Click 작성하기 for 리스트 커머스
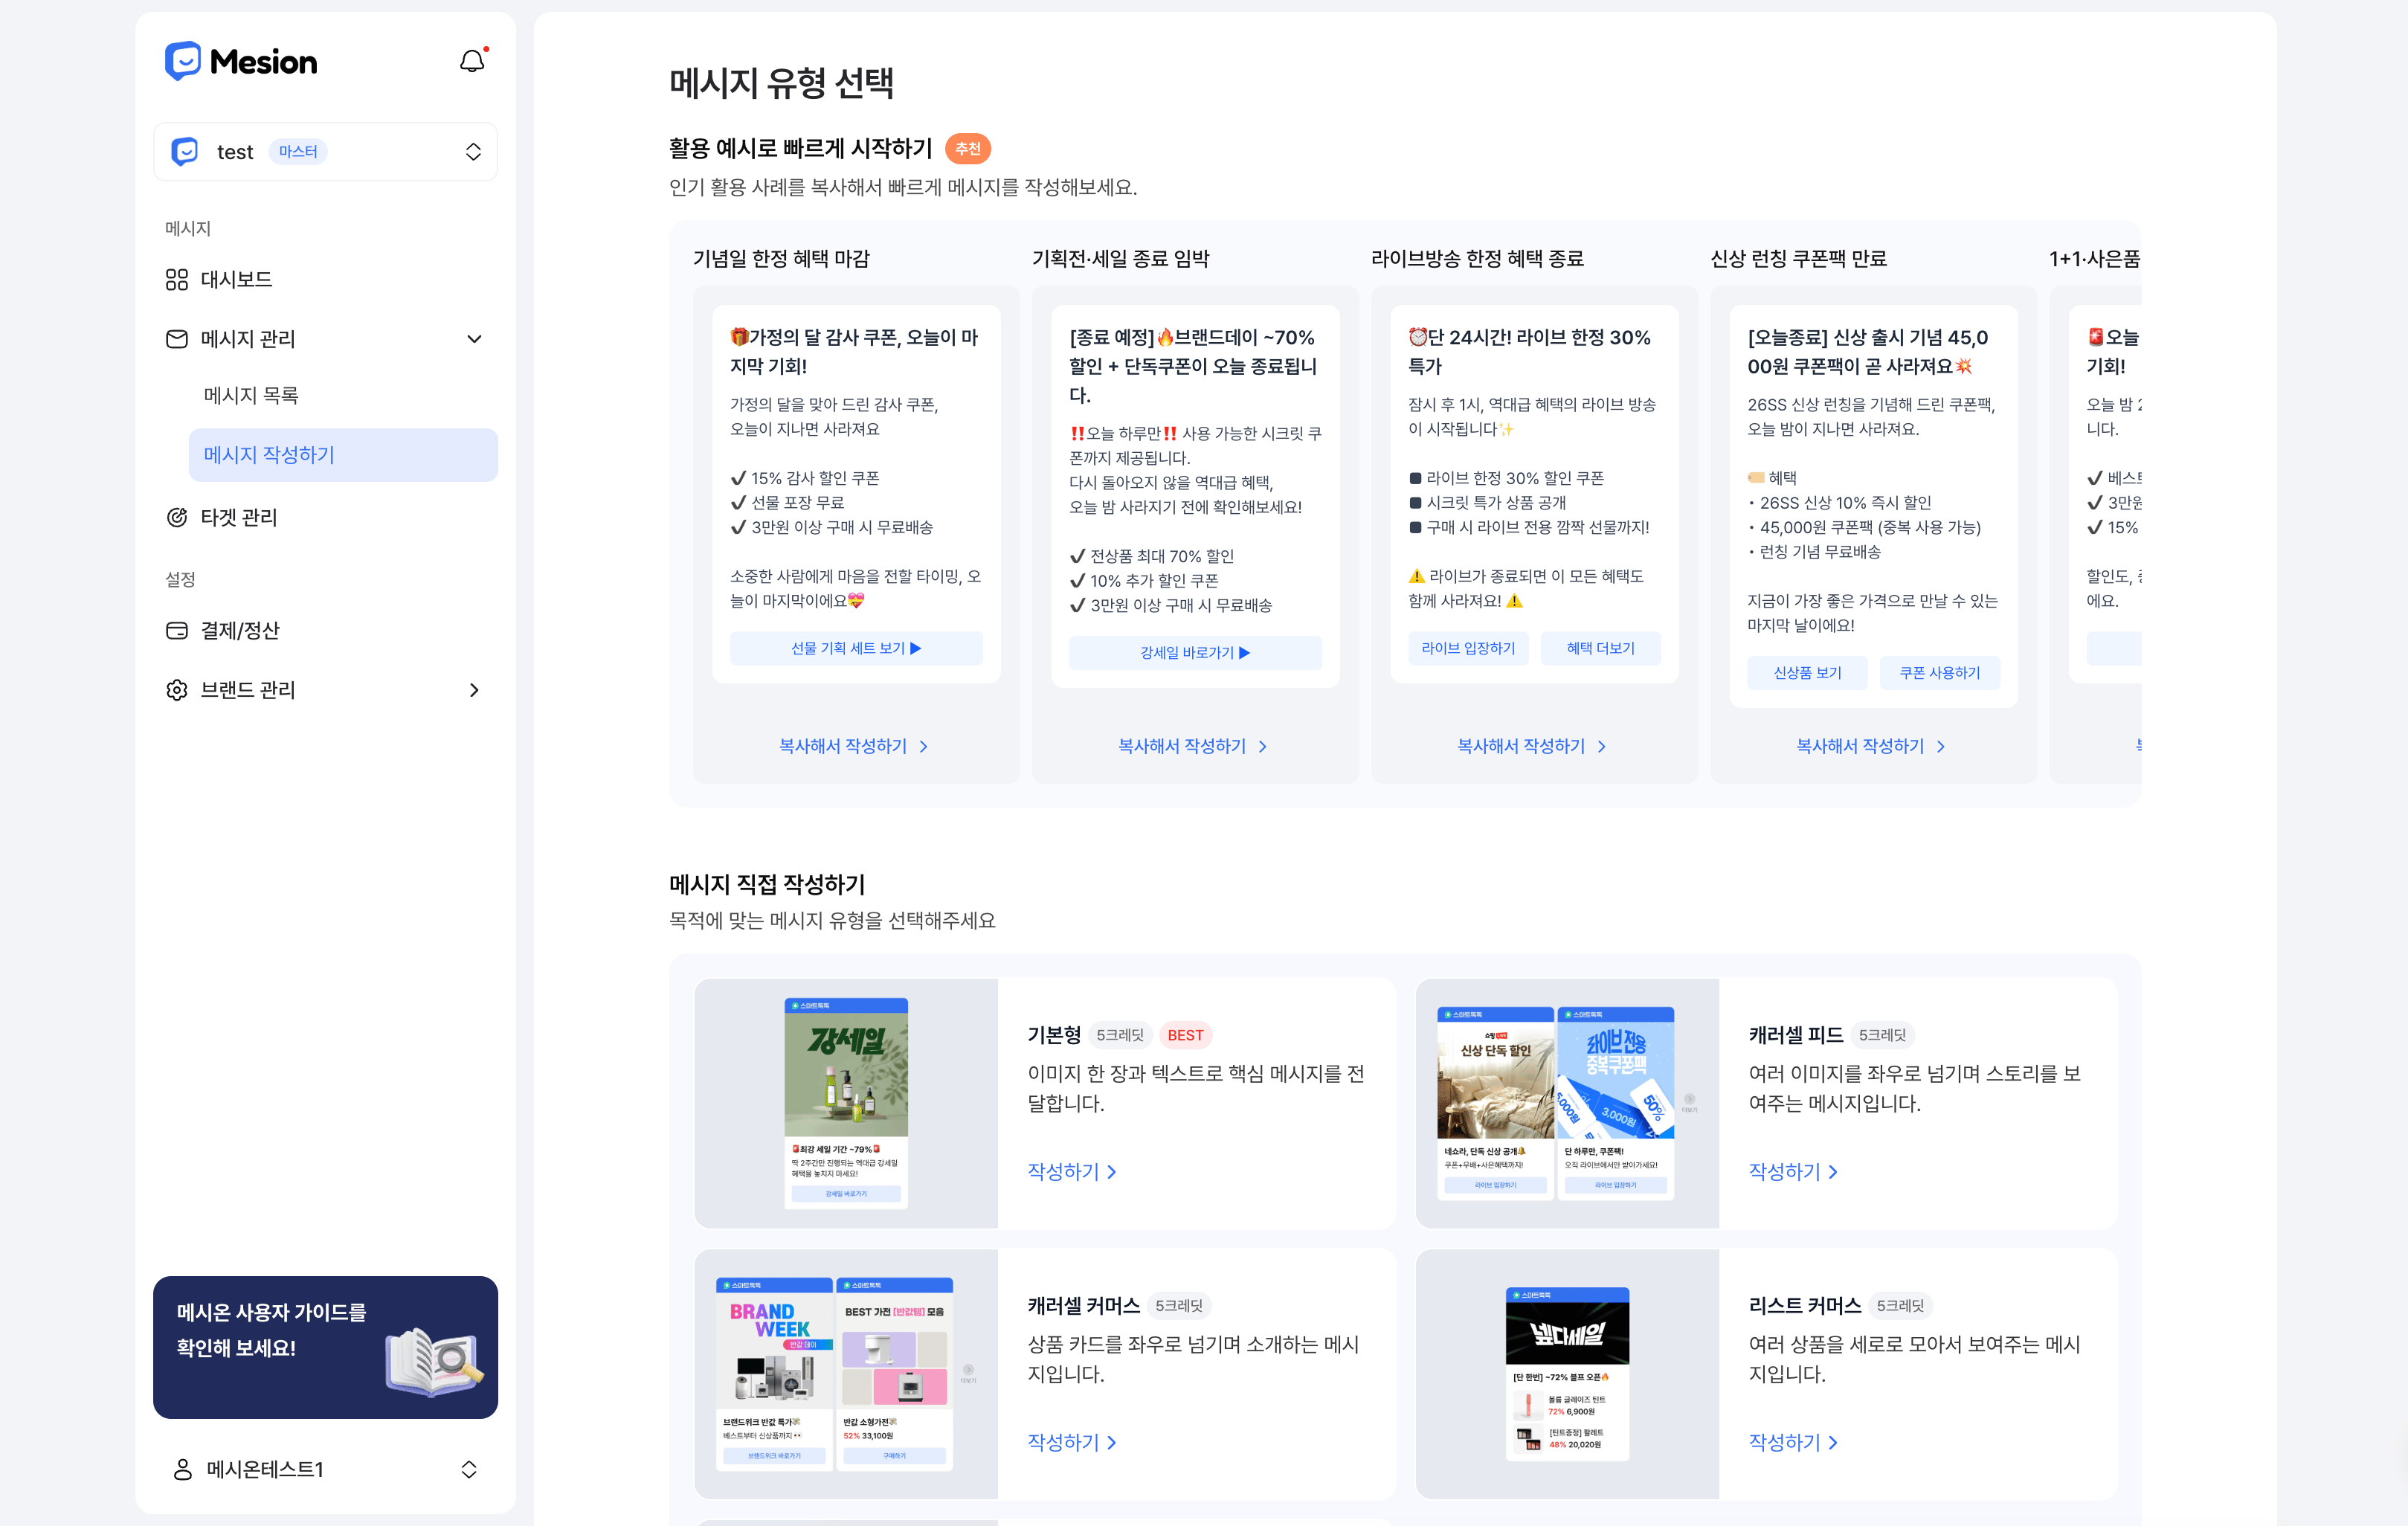The image size is (2408, 1526). [x=1793, y=1442]
